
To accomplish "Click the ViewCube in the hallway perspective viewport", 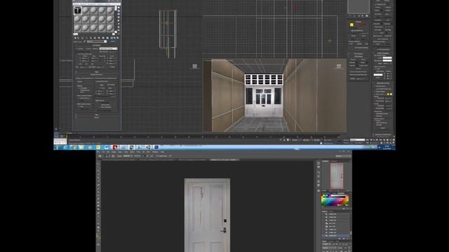I will pyautogui.click(x=339, y=66).
